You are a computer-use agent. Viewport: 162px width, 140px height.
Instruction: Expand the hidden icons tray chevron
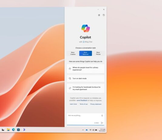pos(83,130)
